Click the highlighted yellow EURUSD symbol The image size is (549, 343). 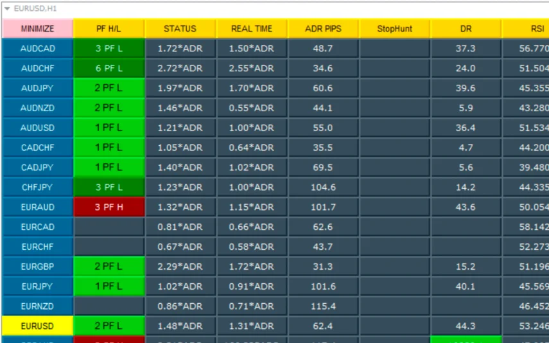coord(37,326)
